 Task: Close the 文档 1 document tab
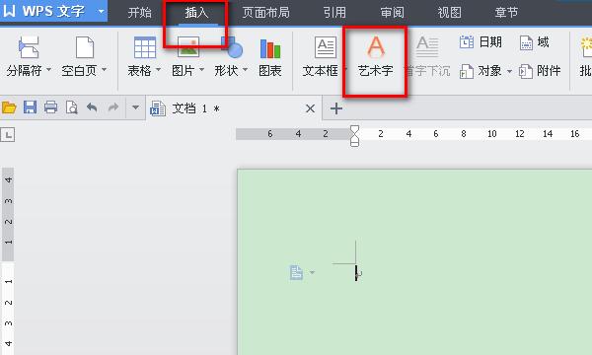pos(310,109)
